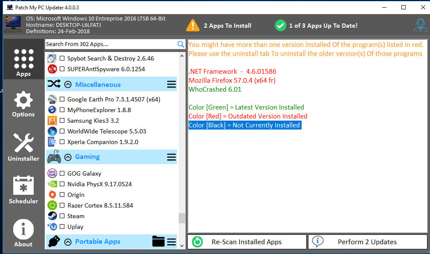
Task: Click the Steam icon
Action: click(52, 216)
